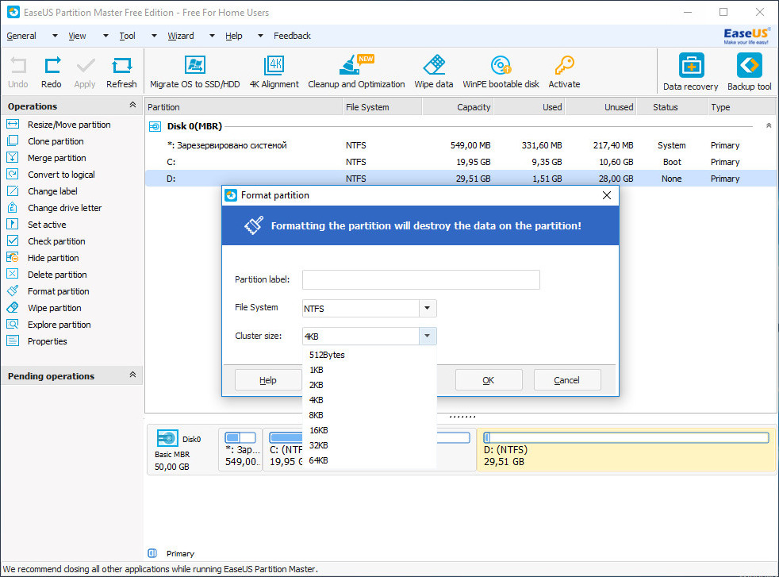Screen dimensions: 779x577
Task: Select 16KB cluster size
Action: (x=369, y=430)
